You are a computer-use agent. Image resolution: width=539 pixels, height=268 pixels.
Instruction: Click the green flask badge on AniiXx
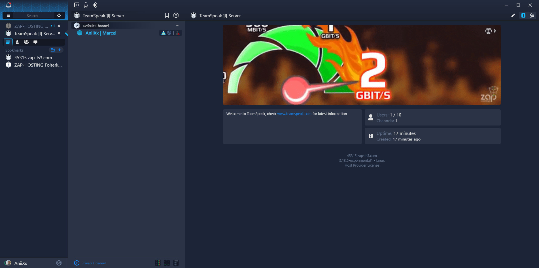click(164, 33)
